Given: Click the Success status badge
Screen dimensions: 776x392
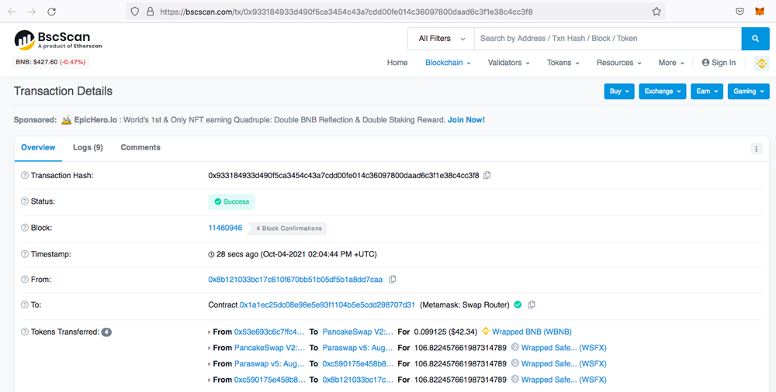Looking at the screenshot, I should click(x=231, y=201).
